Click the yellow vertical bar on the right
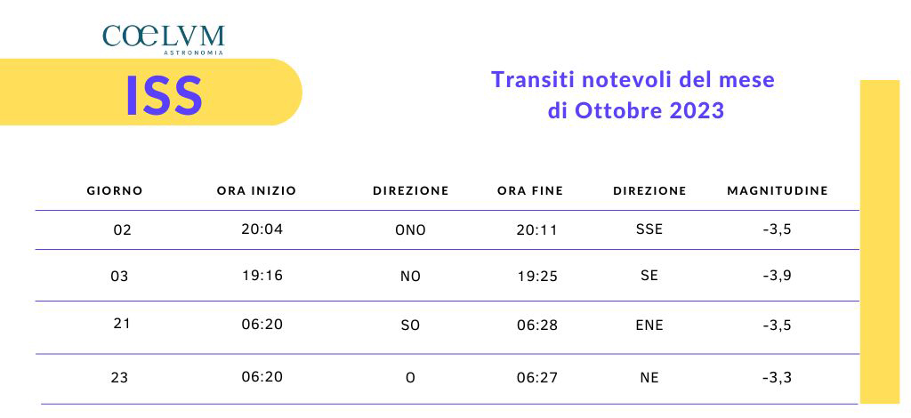911x418 pixels. pyautogui.click(x=880, y=242)
